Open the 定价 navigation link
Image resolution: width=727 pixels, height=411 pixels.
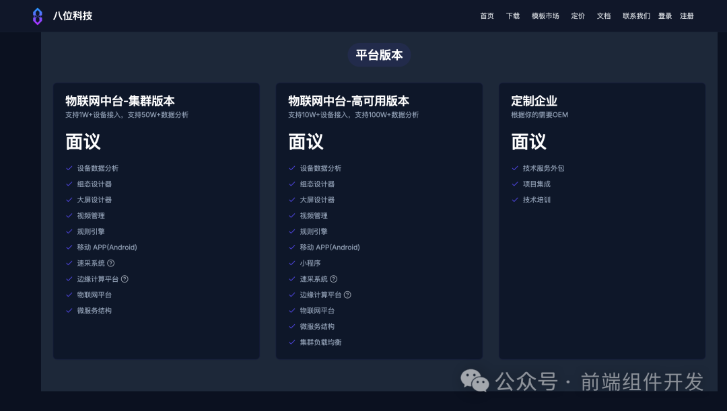click(578, 15)
